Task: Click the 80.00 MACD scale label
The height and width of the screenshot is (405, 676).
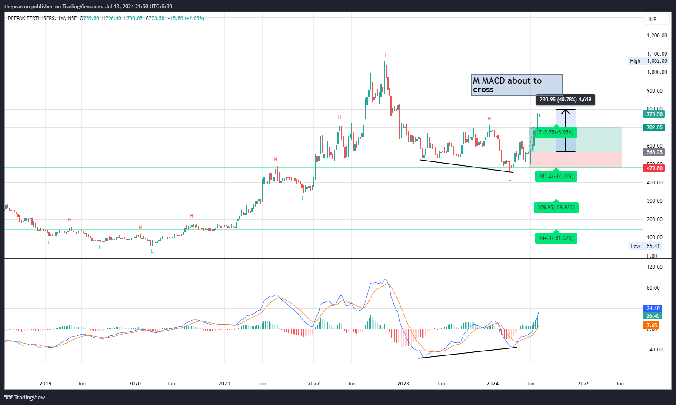Action: tap(653, 288)
